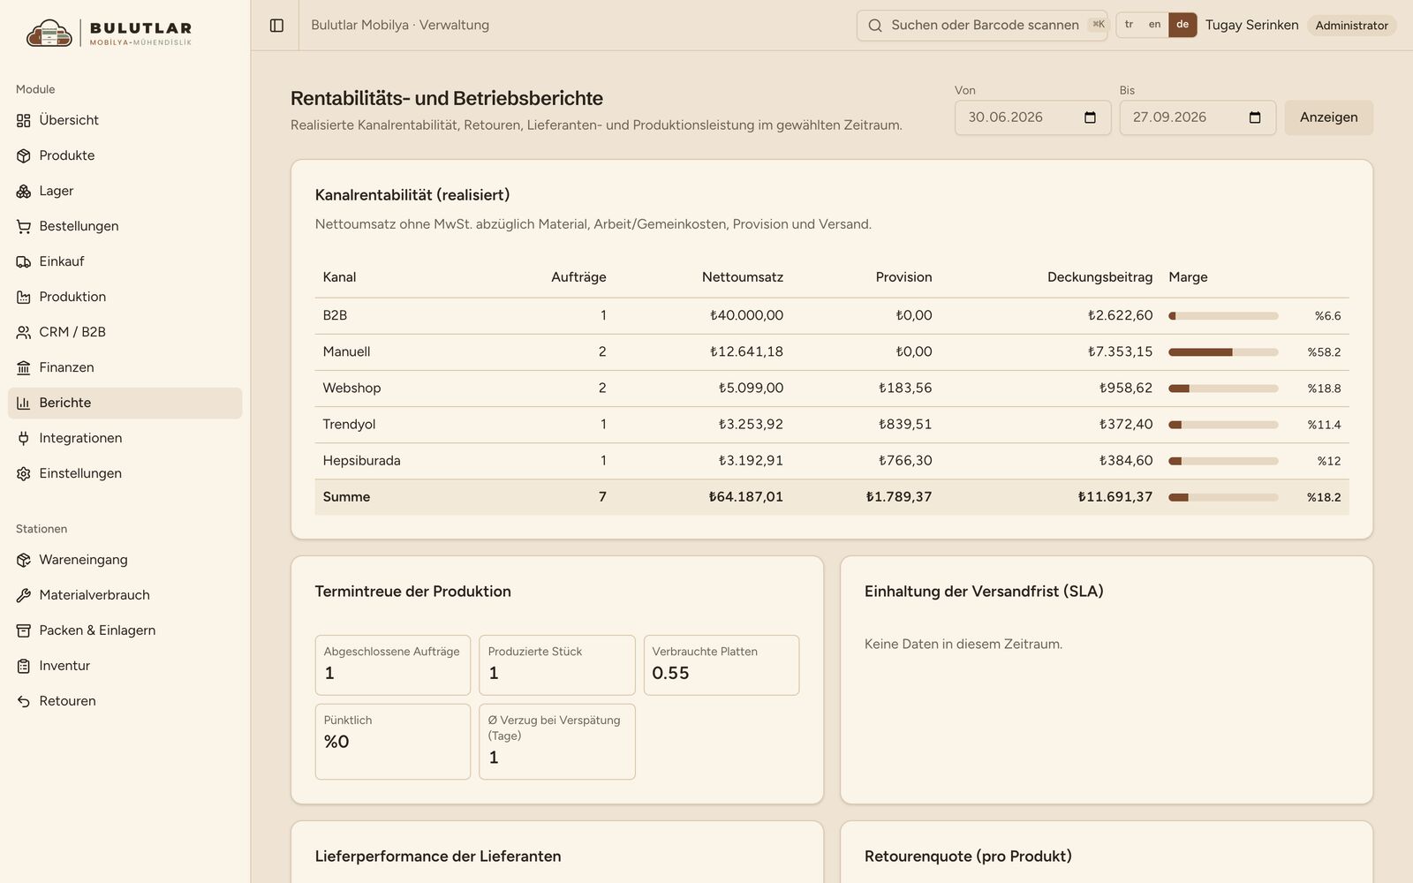Viewport: 1413px width, 883px height.
Task: Click the B2B margin progress bar
Action: coord(1223,315)
